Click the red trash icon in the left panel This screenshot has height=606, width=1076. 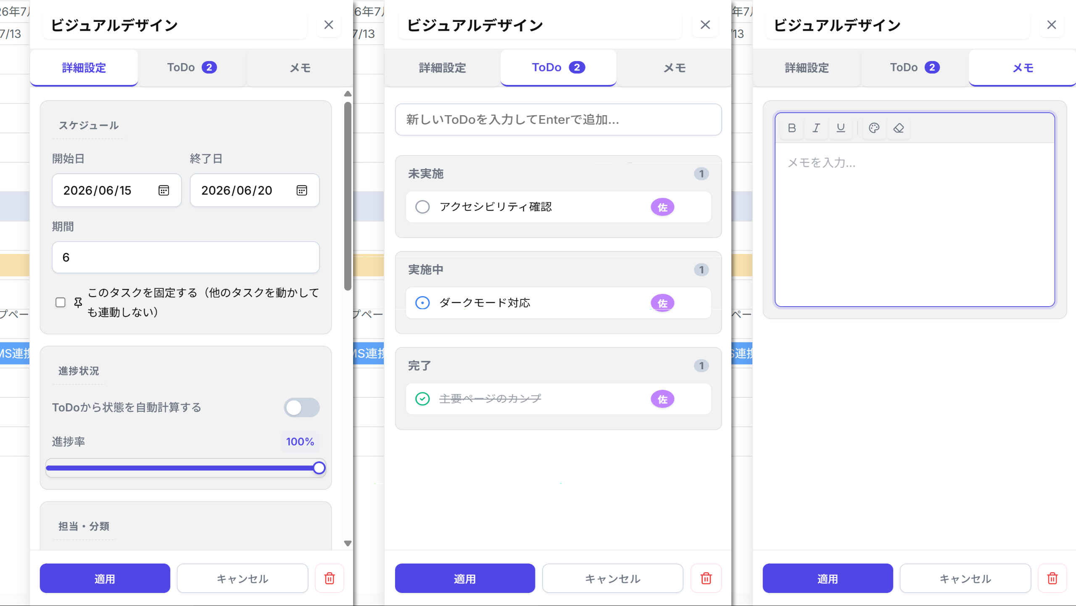[x=330, y=578]
